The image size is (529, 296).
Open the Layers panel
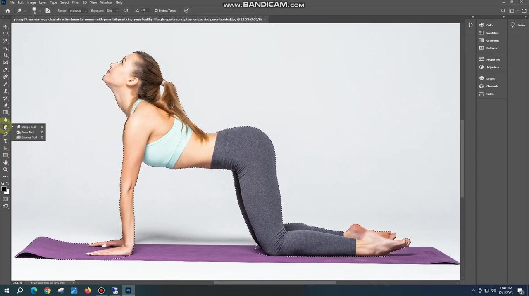pyautogui.click(x=490, y=78)
